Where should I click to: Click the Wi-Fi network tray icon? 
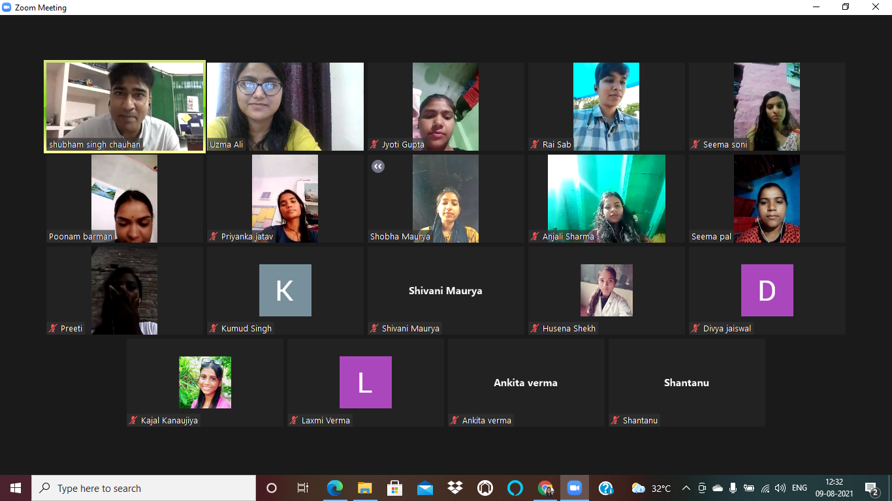click(765, 488)
